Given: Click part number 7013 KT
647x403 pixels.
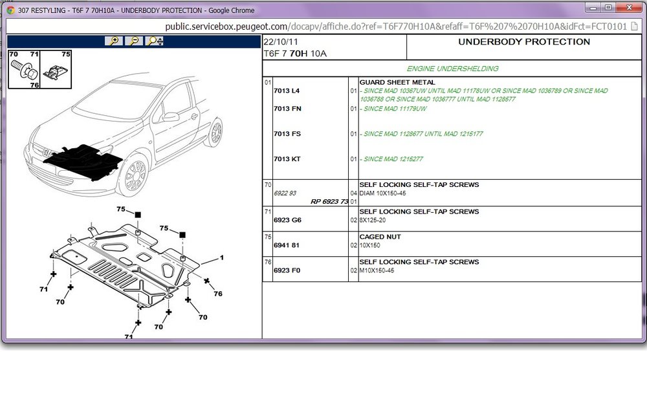Looking at the screenshot, I should coord(287,159).
